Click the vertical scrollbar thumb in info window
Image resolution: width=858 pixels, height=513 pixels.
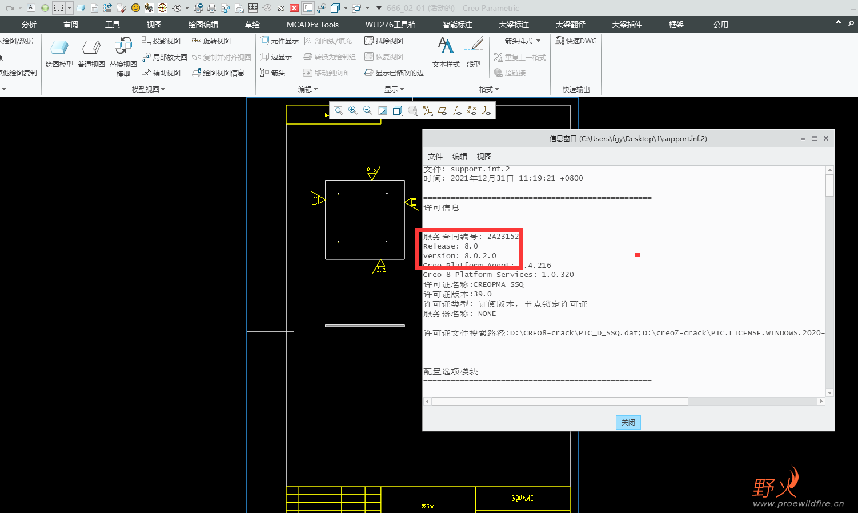(x=829, y=186)
